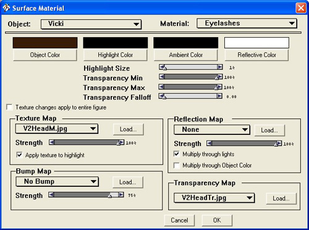Click Texture Map Strength slider left arrow
The height and width of the screenshot is (230, 309).
point(52,142)
